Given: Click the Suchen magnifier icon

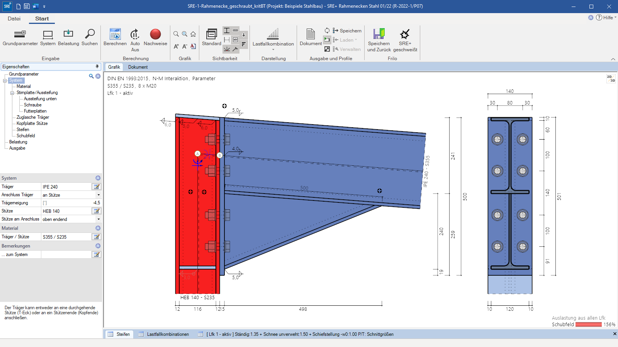Looking at the screenshot, I should click(90, 34).
